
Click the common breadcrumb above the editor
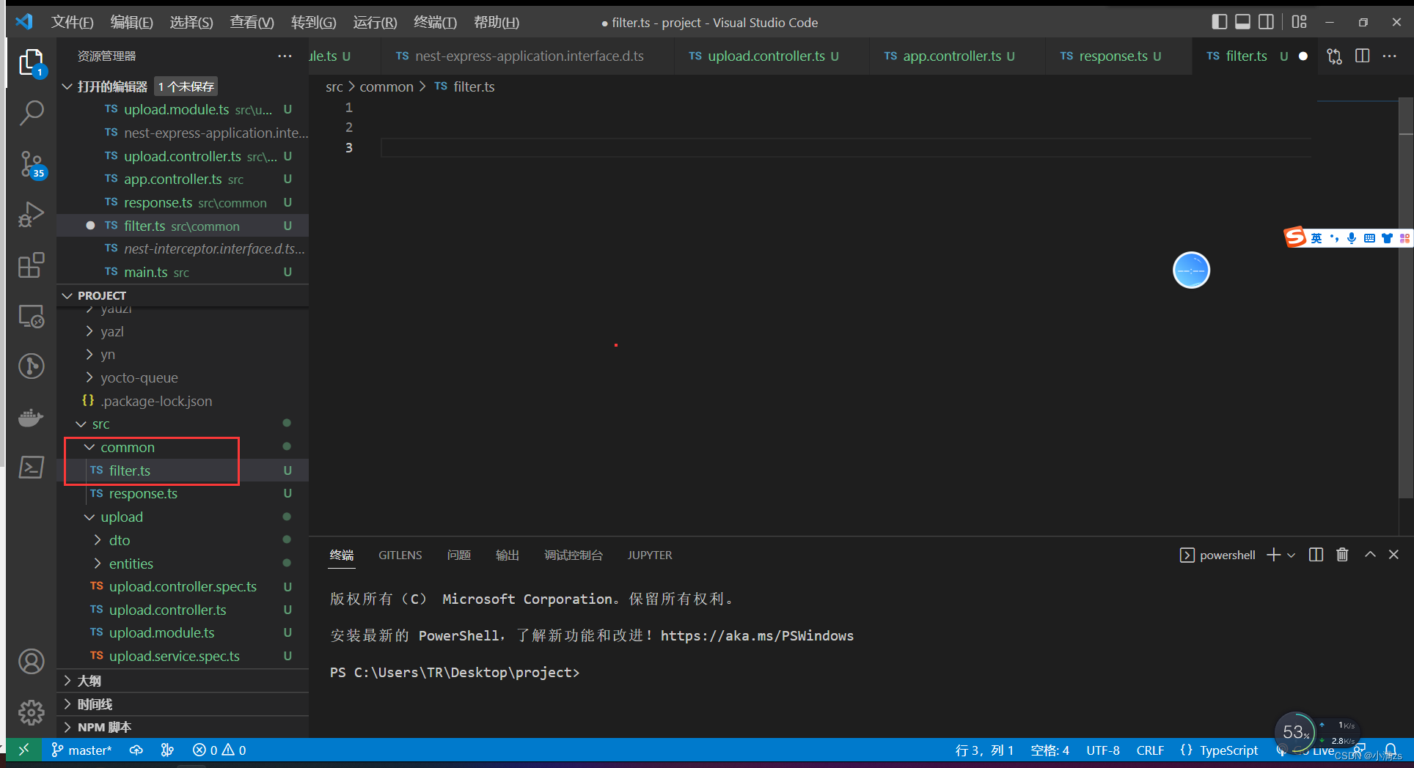(387, 86)
